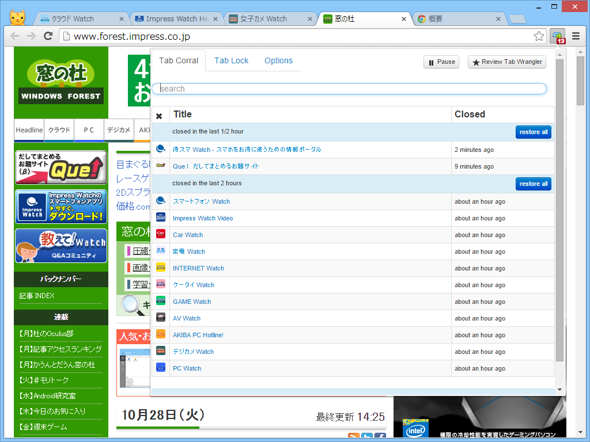The width and height of the screenshot is (590, 442).
Task: Click the PC Watch favicon
Action: click(161, 367)
